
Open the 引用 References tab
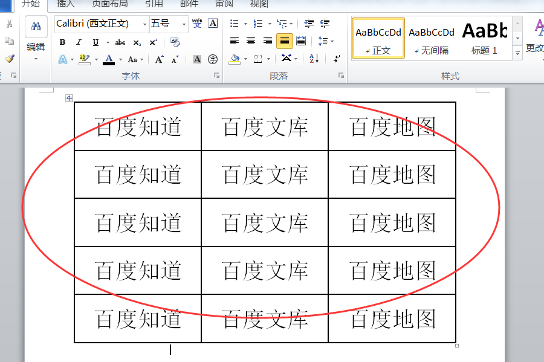[x=154, y=4]
